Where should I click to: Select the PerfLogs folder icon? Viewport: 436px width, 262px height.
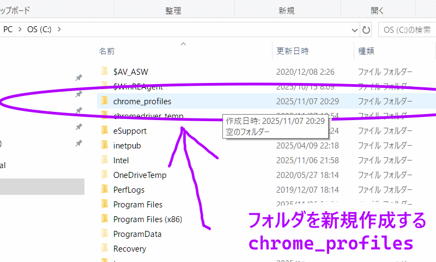105,190
